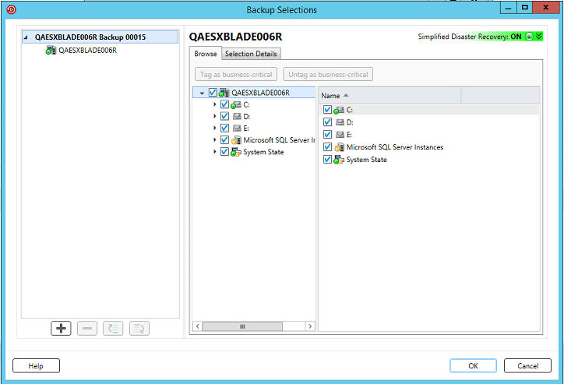The width and height of the screenshot is (564, 384).
Task: Expand the D: drive tree node
Action: pyautogui.click(x=214, y=117)
